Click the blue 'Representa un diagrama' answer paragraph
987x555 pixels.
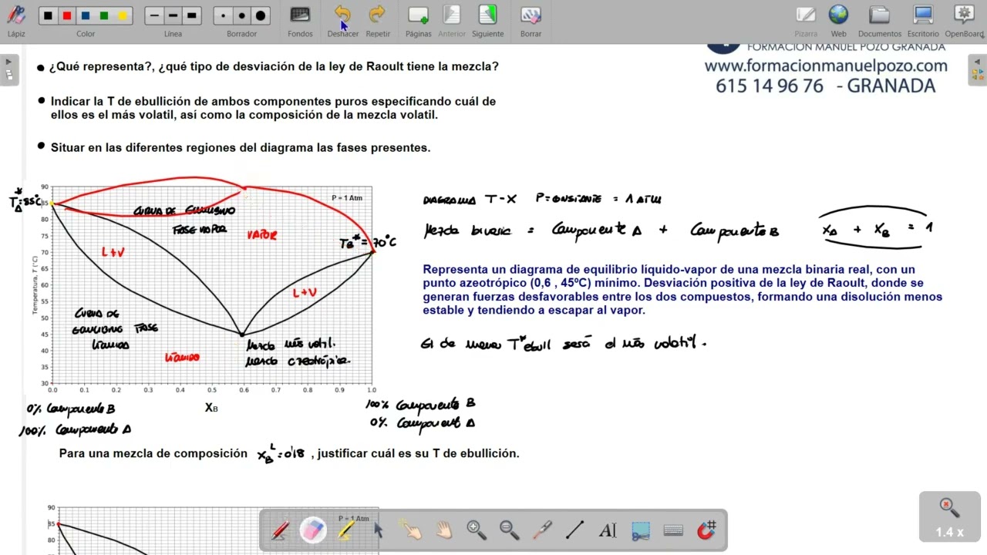click(682, 290)
